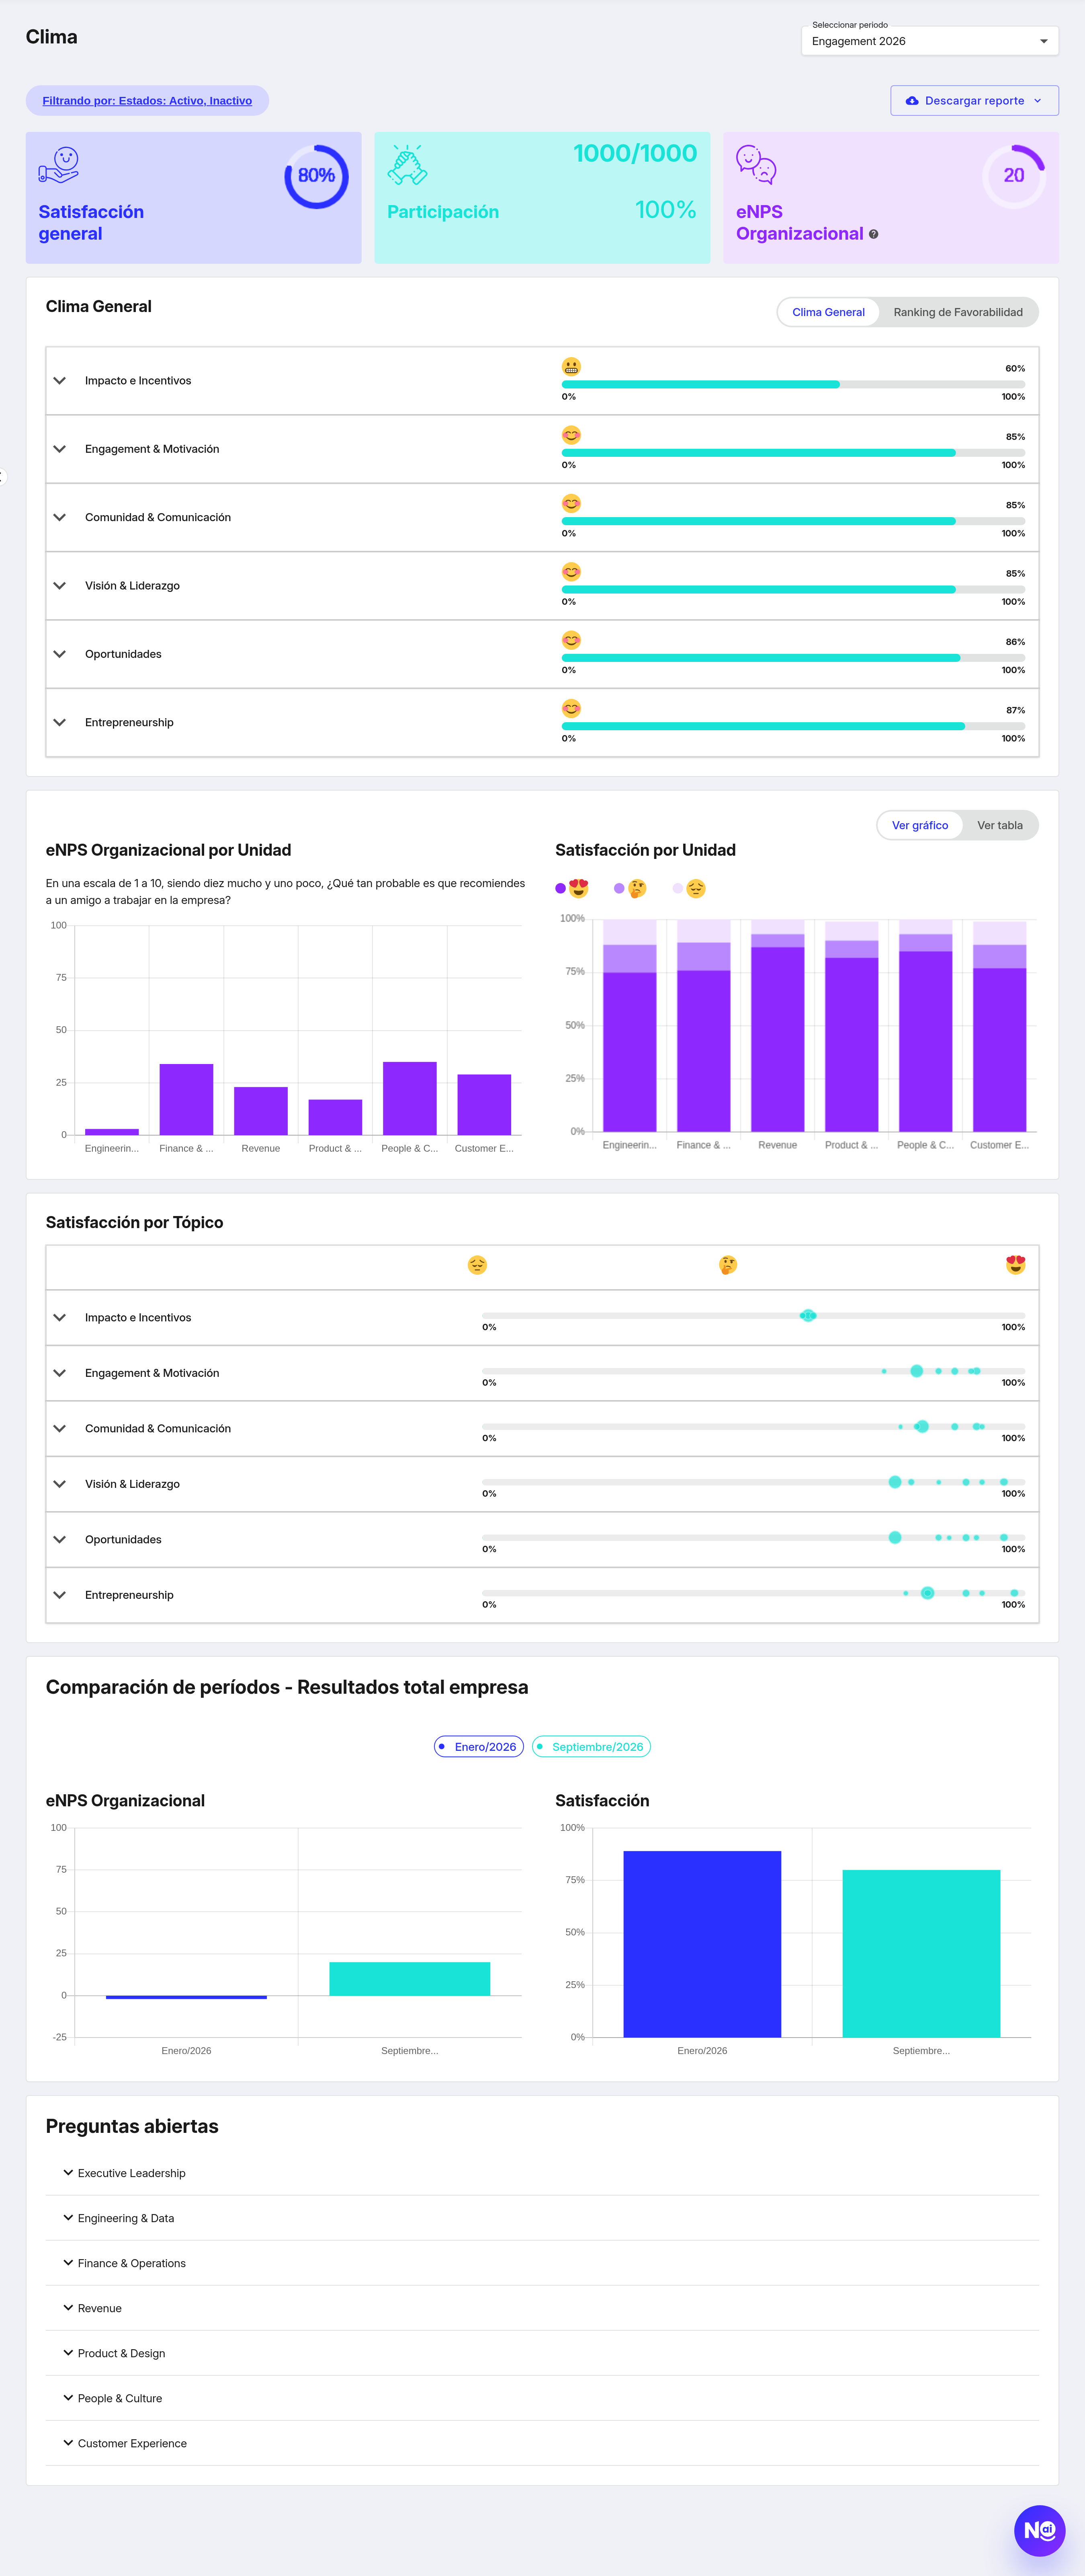Open the Nai assistant chat bubble
The height and width of the screenshot is (2576, 1085).
pos(1039,2530)
